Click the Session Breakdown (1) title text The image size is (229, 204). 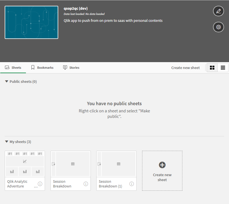[110, 184]
